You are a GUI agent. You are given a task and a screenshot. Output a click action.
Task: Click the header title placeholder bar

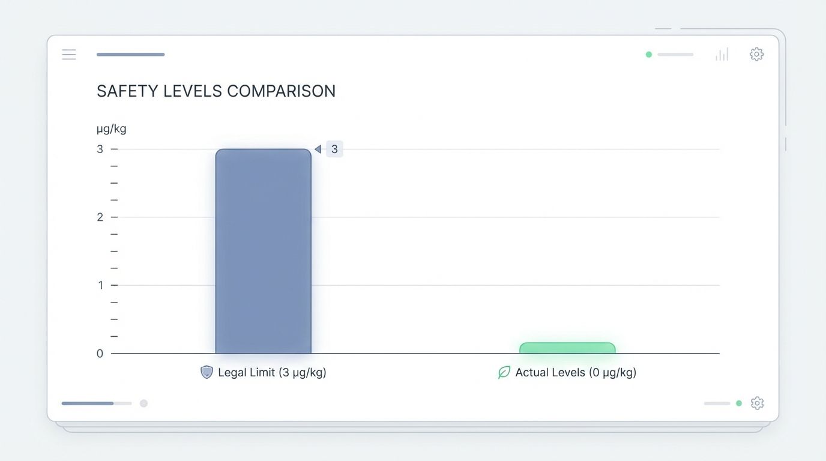click(130, 54)
